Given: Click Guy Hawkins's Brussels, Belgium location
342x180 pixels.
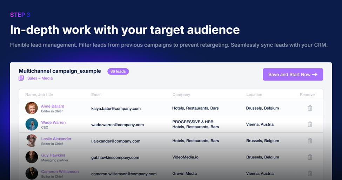Looking at the screenshot, I should tap(263, 157).
